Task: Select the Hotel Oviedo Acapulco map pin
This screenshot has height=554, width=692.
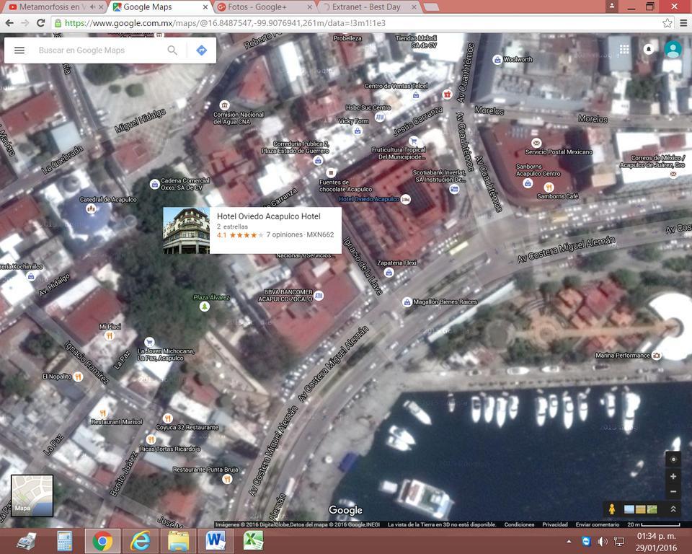Action: pyautogui.click(x=406, y=199)
